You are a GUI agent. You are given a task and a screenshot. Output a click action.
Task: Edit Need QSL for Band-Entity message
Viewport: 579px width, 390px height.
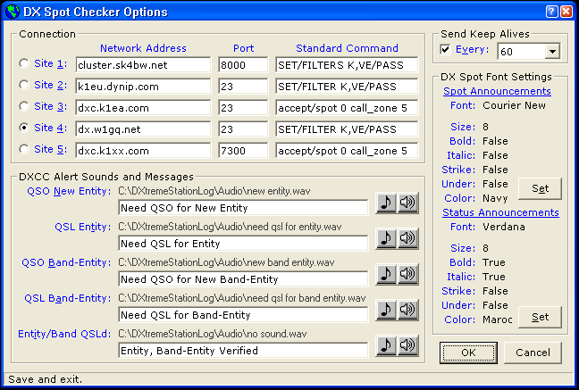pos(243,315)
